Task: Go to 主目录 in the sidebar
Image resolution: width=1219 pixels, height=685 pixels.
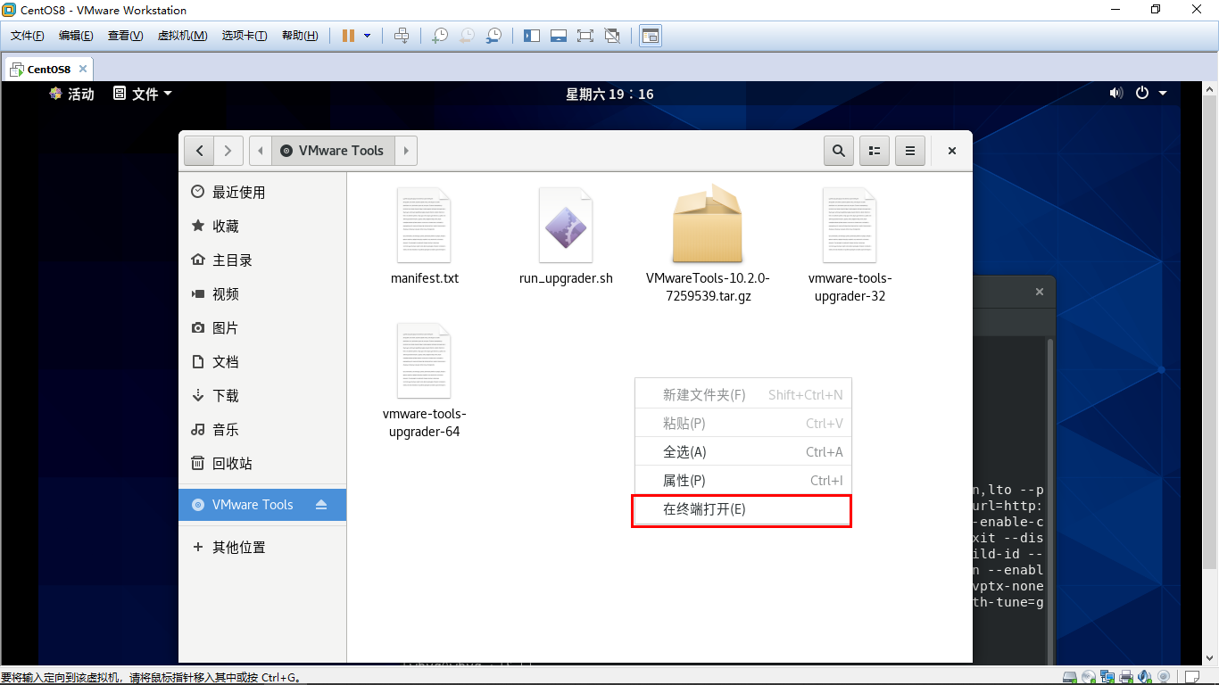Action: 262,260
